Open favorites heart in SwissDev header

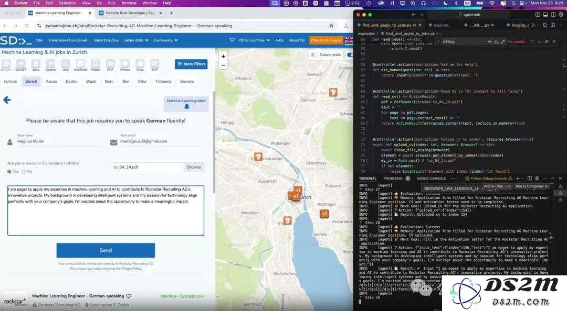[232, 40]
